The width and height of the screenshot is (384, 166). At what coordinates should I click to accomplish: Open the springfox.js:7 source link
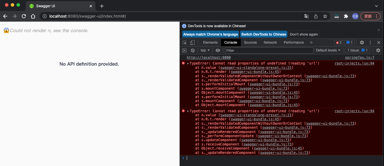[360, 58]
